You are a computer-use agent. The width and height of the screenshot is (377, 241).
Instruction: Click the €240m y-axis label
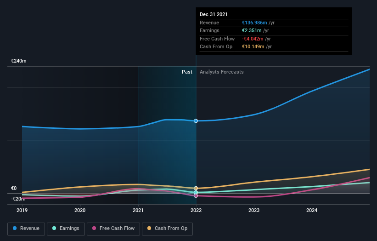(x=19, y=61)
